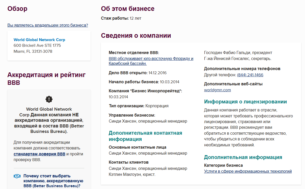Image resolution: width=305 pixels, height=189 pixels.
Task: Visit the worldgmn.com website link
Action: (217, 90)
